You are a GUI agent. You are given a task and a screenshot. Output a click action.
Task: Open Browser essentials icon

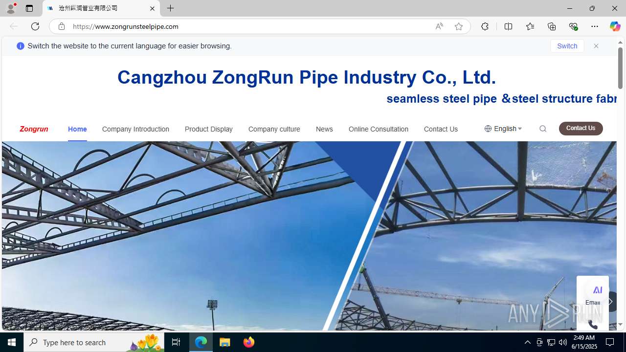pyautogui.click(x=573, y=26)
